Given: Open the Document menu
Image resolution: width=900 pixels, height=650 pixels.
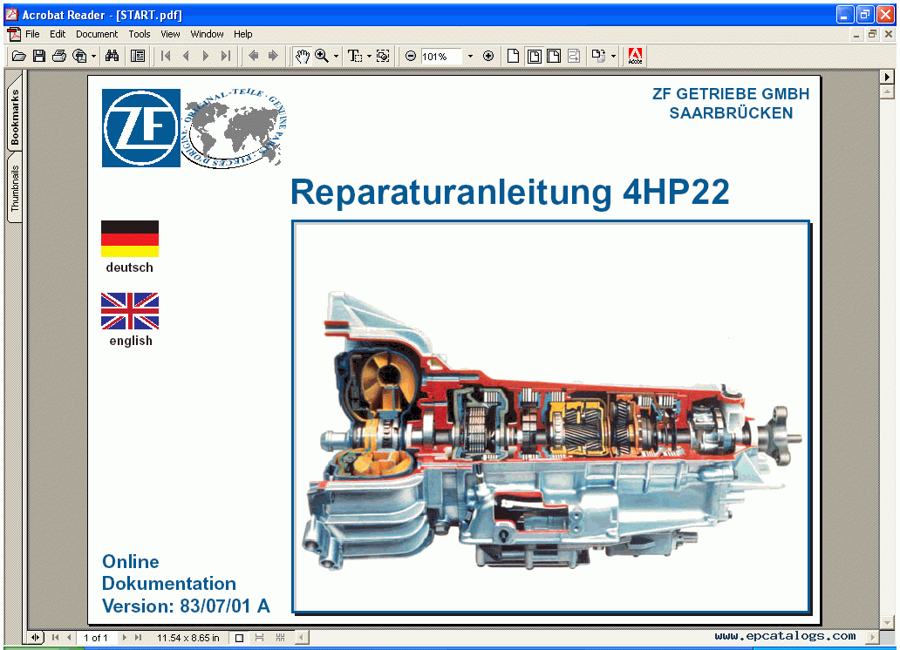Looking at the screenshot, I should (97, 34).
